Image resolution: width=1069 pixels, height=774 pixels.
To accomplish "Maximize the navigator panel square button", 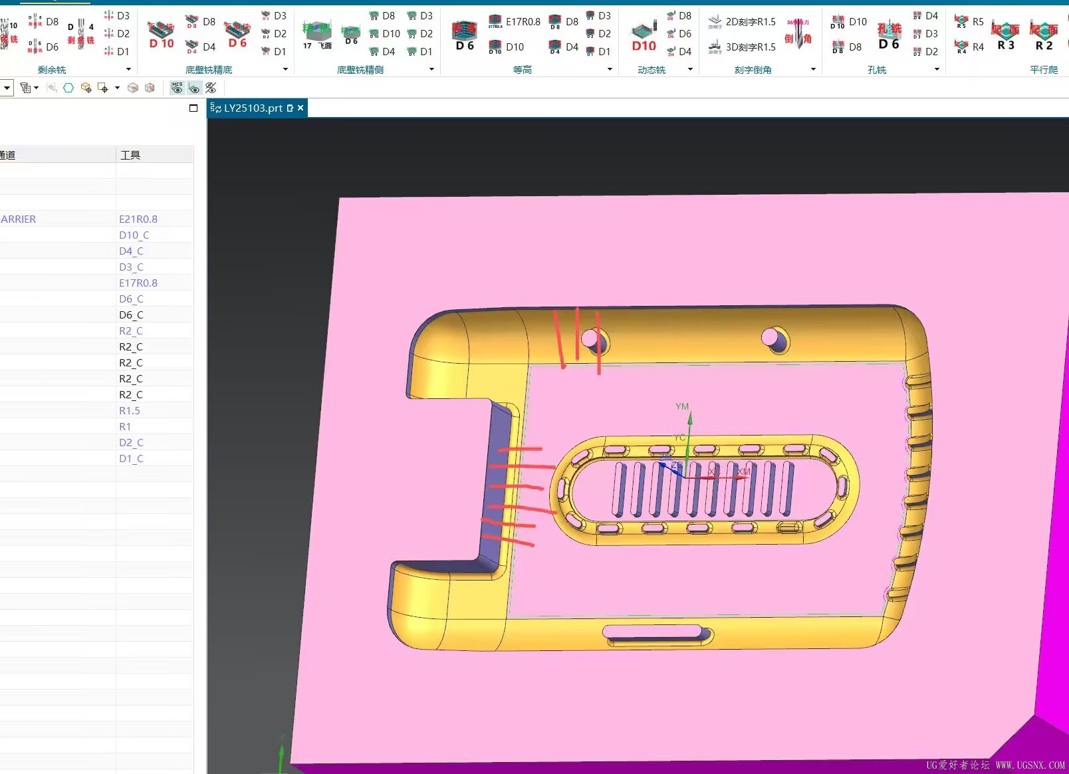I will (193, 108).
